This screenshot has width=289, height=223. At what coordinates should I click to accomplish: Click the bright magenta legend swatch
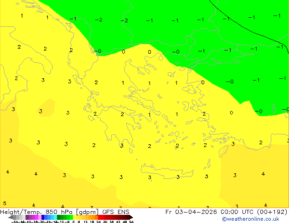pos(36,217)
